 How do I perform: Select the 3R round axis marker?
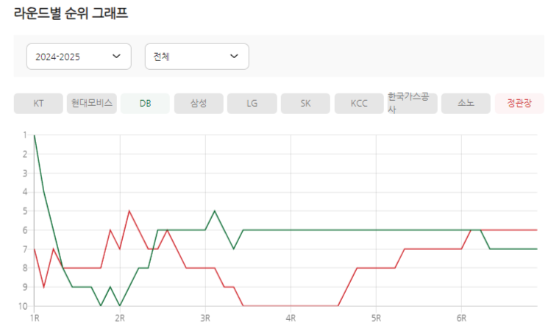click(205, 318)
